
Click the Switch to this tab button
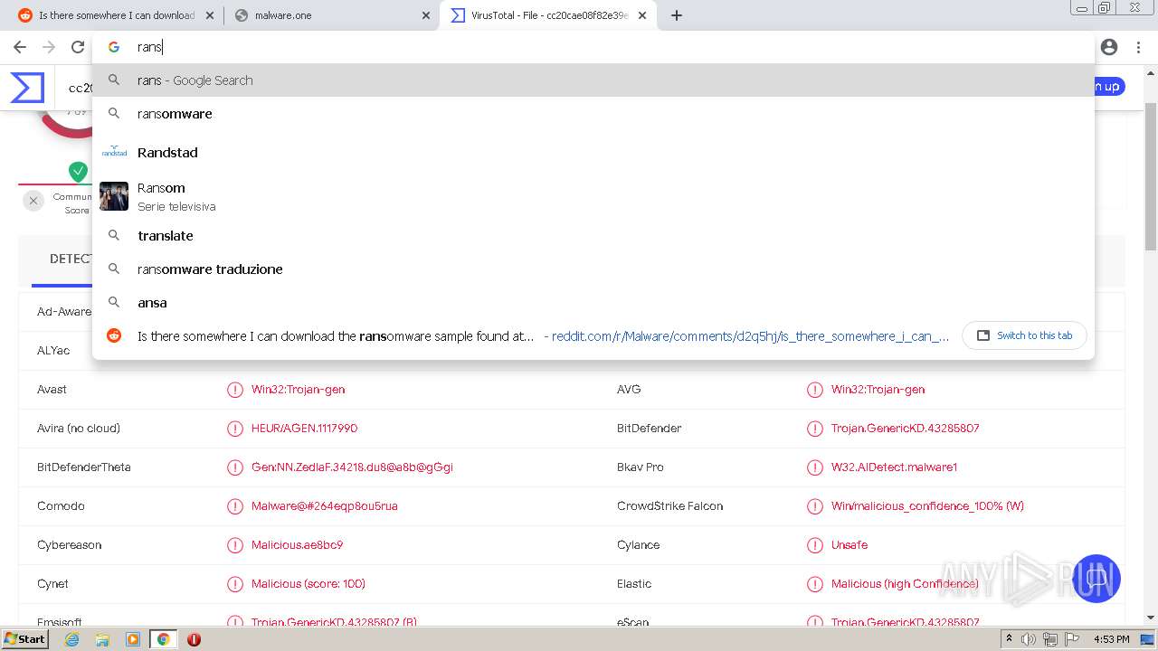[1025, 335]
